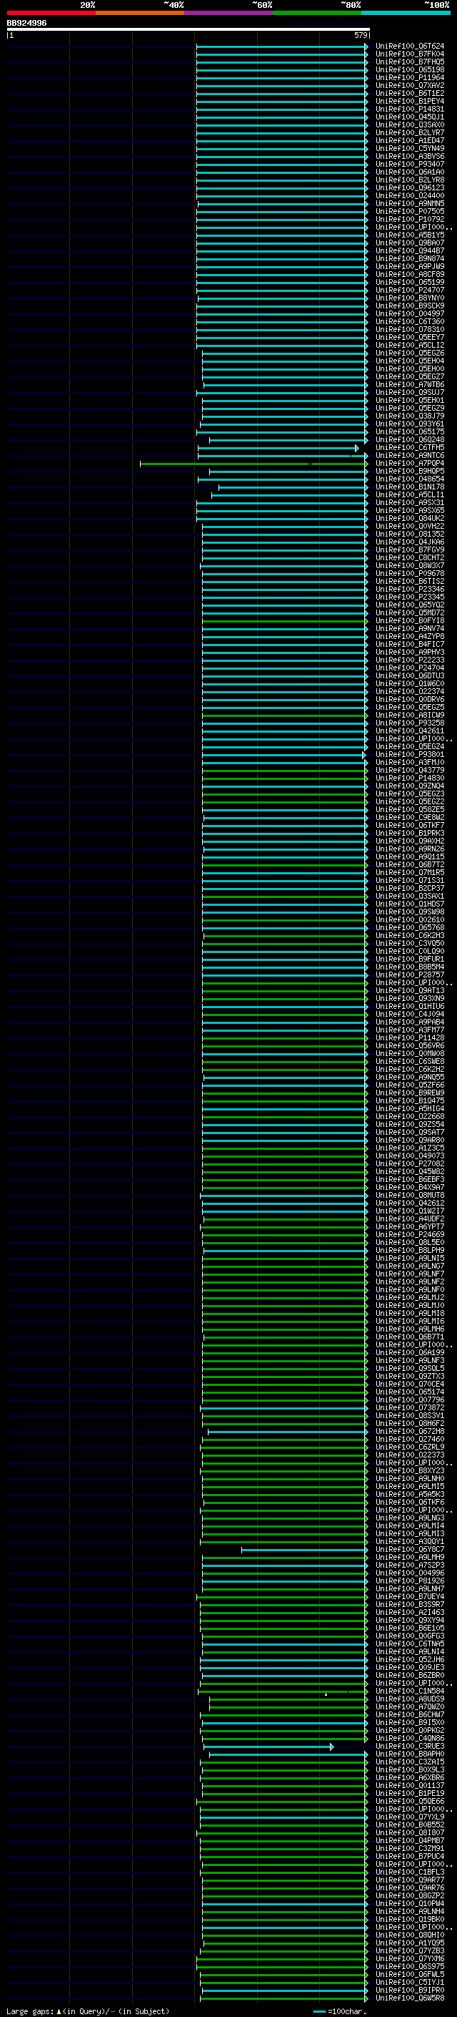Click the white query sequence bar

188,29
